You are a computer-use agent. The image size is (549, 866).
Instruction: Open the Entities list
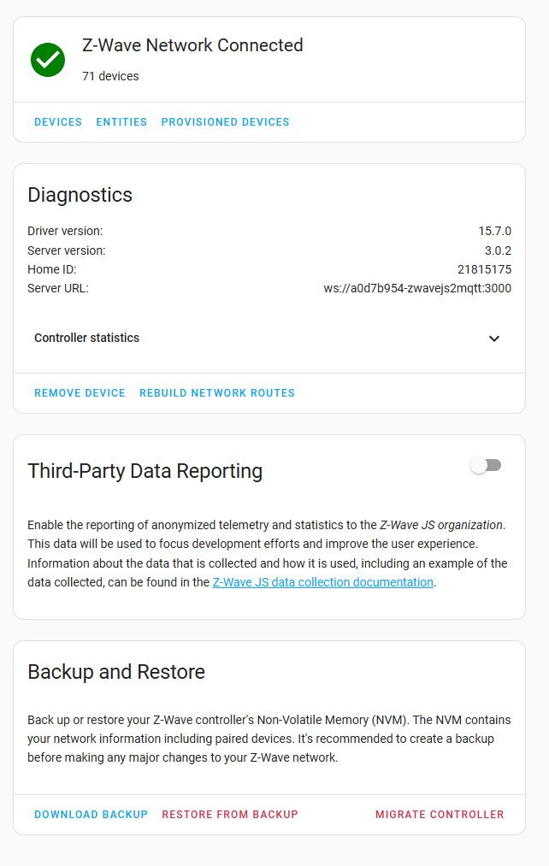pos(121,122)
